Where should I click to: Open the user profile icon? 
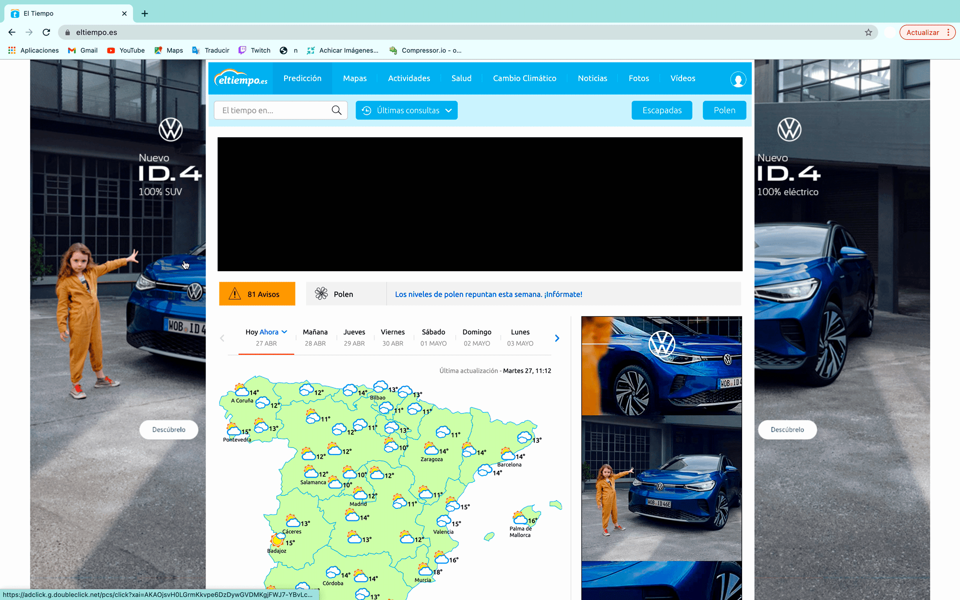(x=738, y=79)
